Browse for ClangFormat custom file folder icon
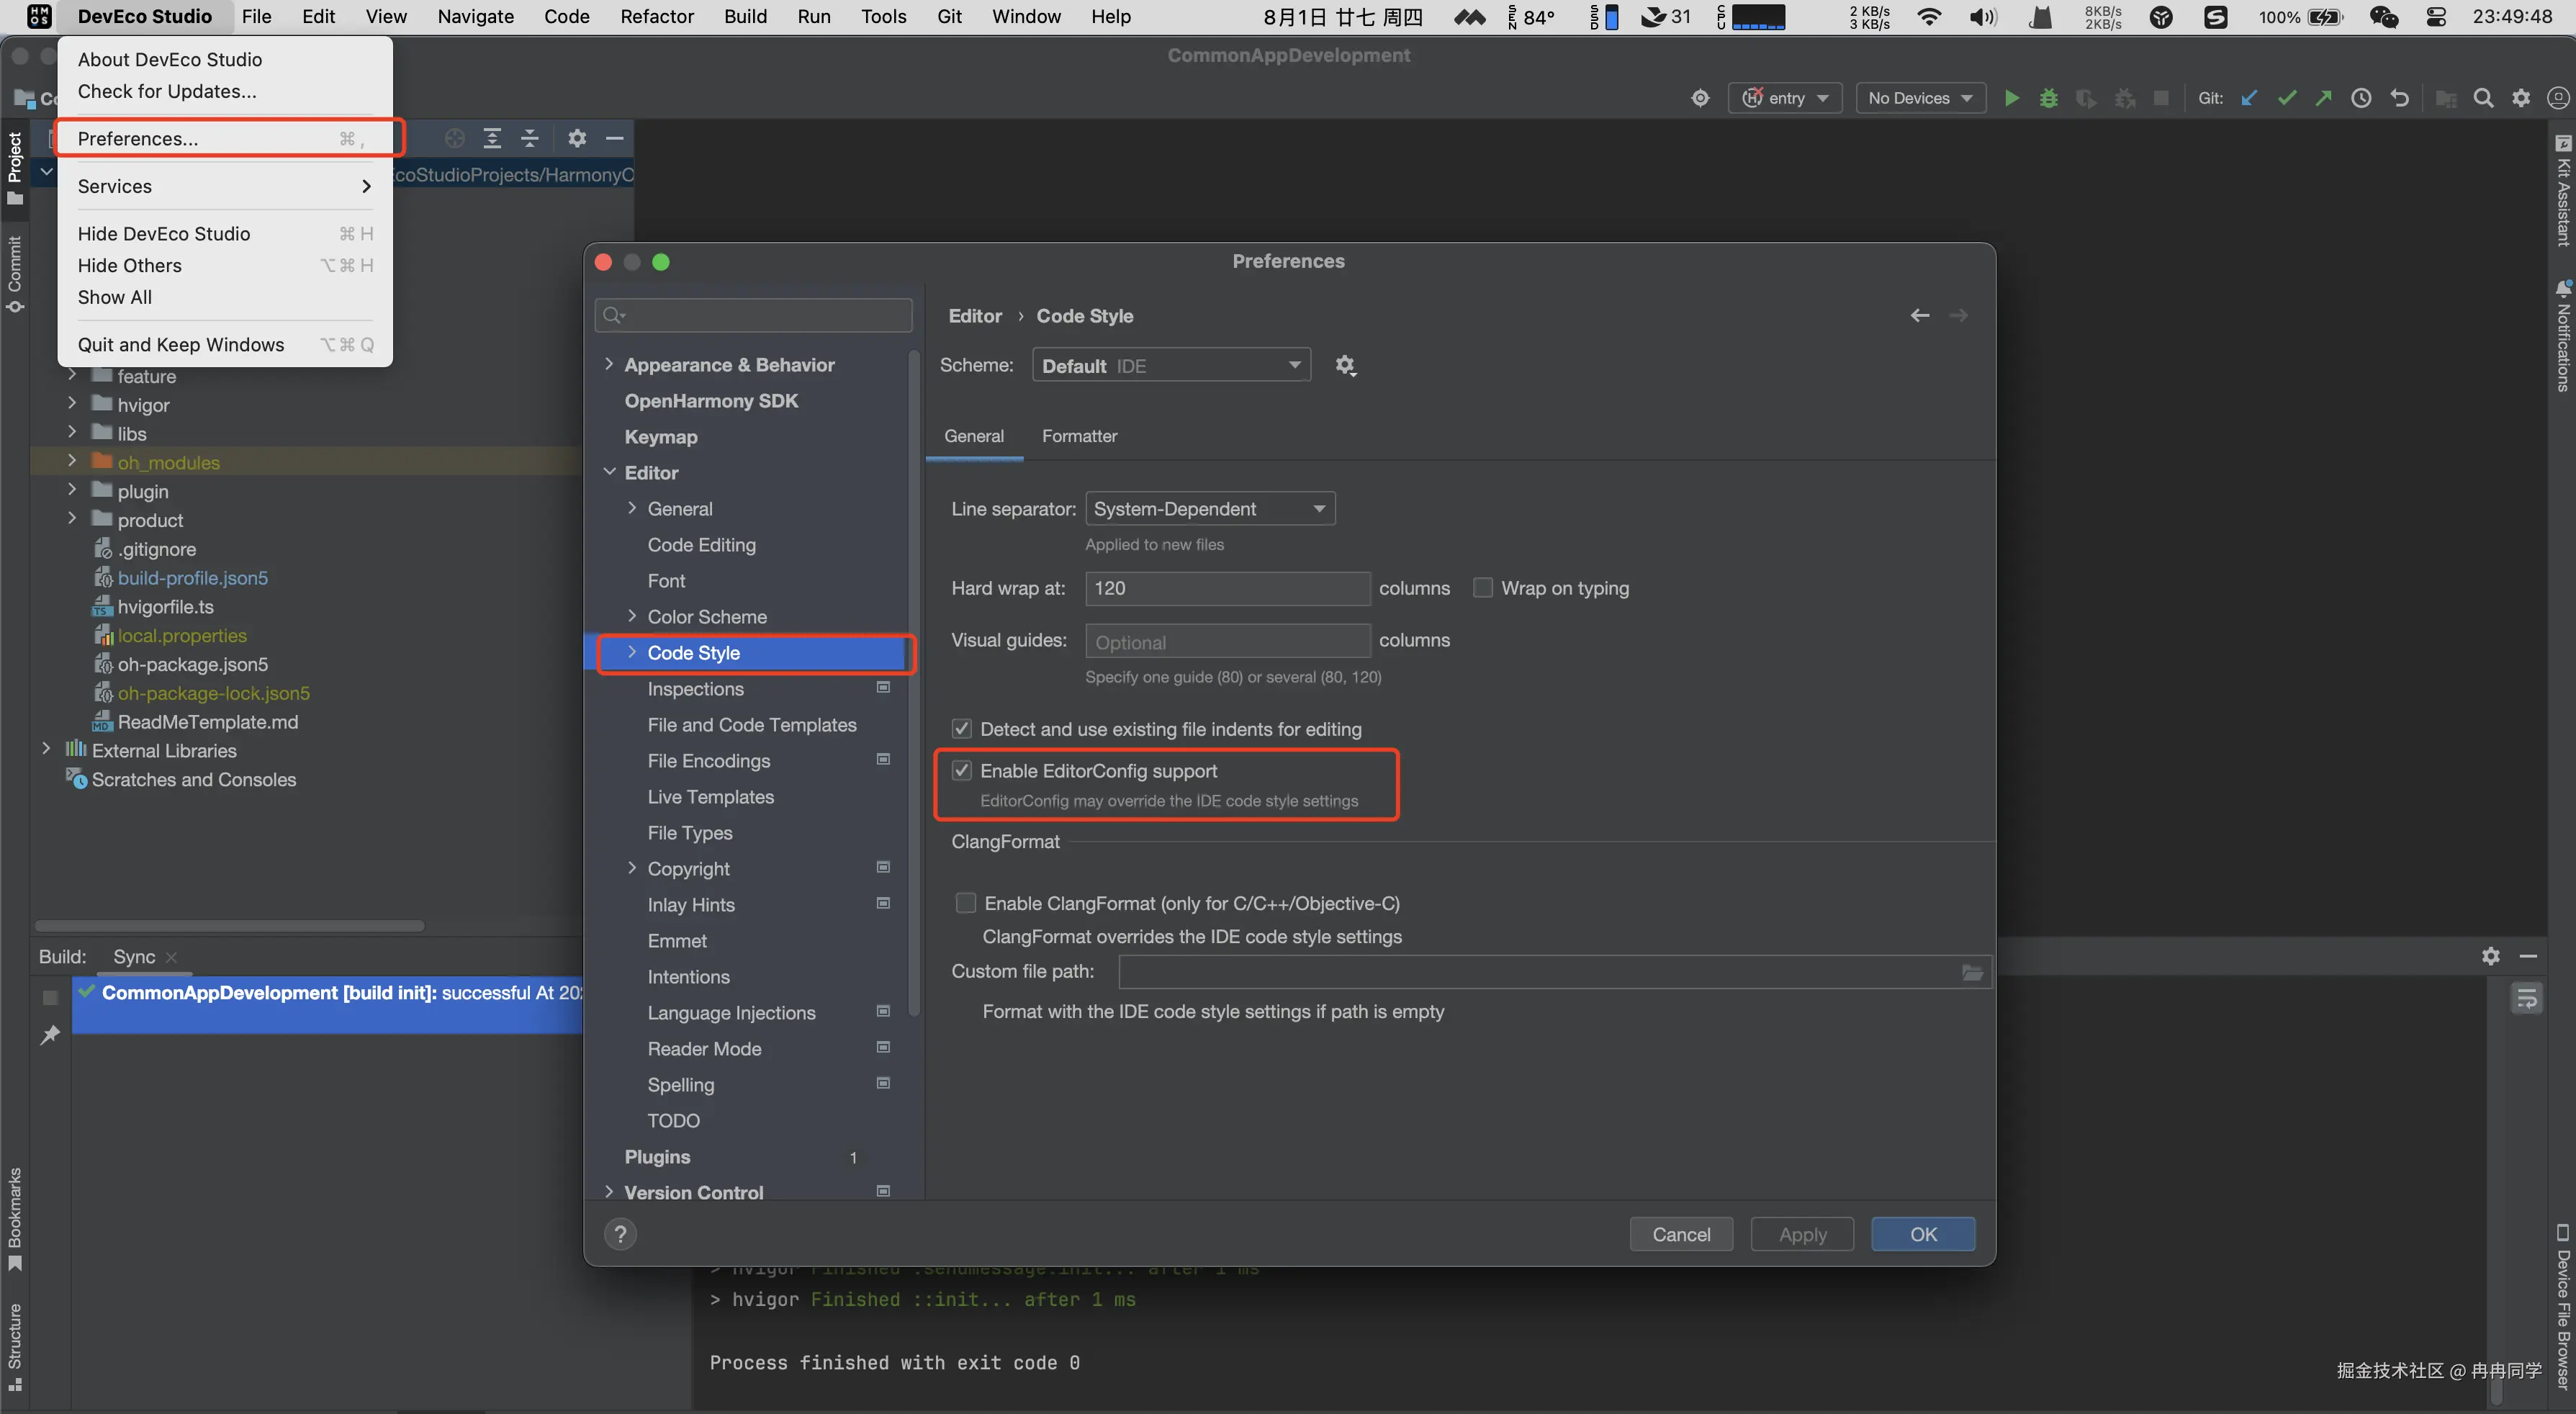2576x1414 pixels. point(1972,972)
